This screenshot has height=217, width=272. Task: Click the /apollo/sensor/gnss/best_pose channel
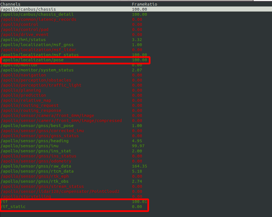[x=37, y=126]
